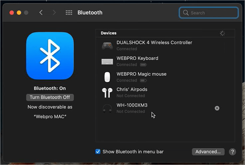Focus the Search field
The width and height of the screenshot is (245, 165).
point(209,13)
